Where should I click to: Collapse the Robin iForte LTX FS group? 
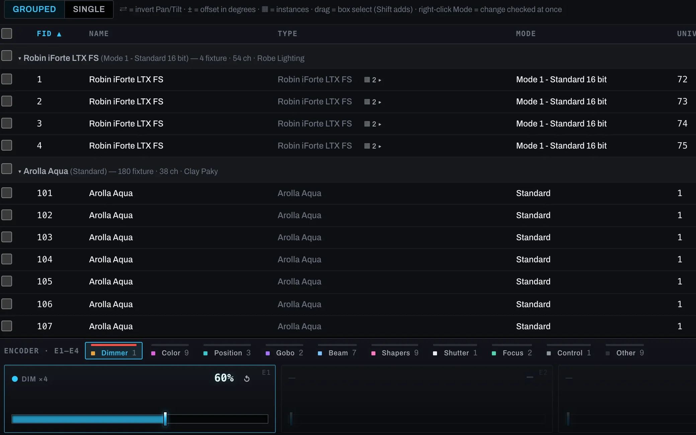[20, 59]
